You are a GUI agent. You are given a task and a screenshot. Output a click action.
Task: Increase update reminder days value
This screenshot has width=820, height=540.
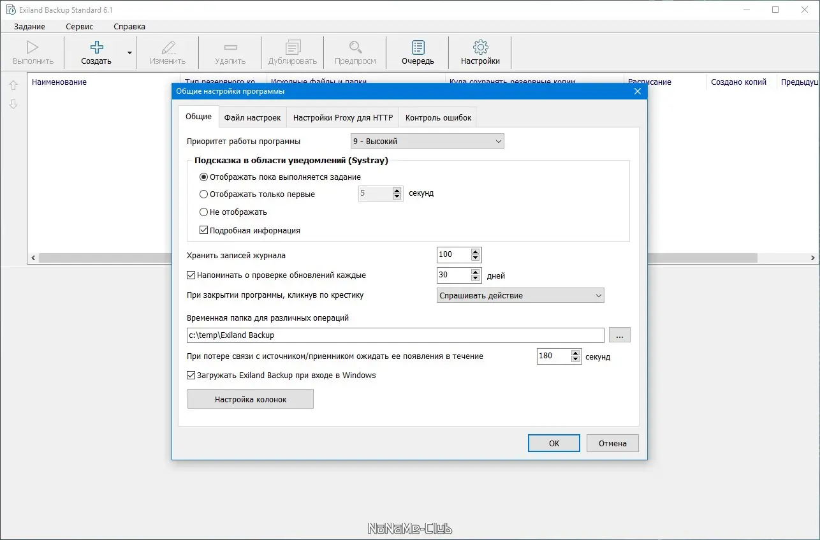click(475, 272)
